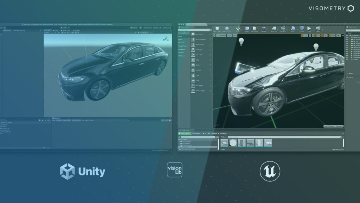Viewport: 360px width, 203px height.
Task: Select the Cylinder actor icon
Action: click(193, 70)
